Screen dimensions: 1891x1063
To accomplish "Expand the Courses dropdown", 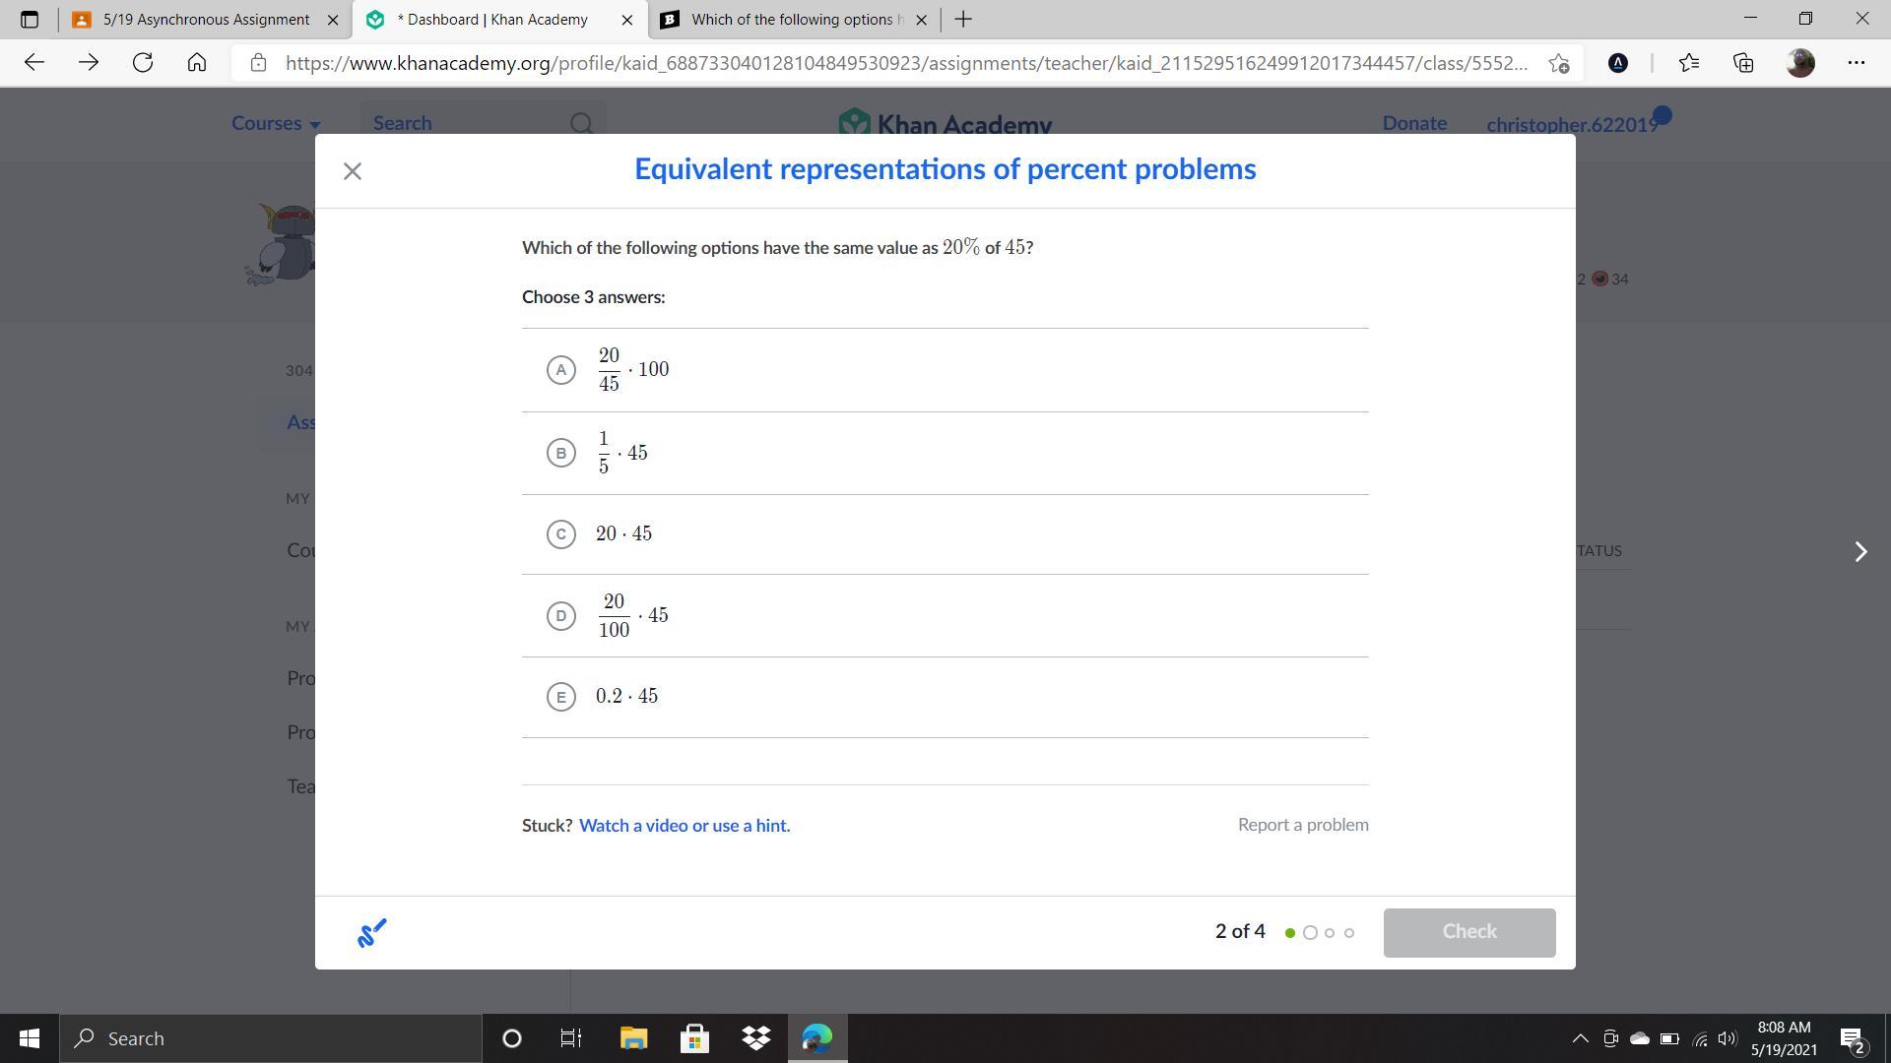I will pos(276,124).
